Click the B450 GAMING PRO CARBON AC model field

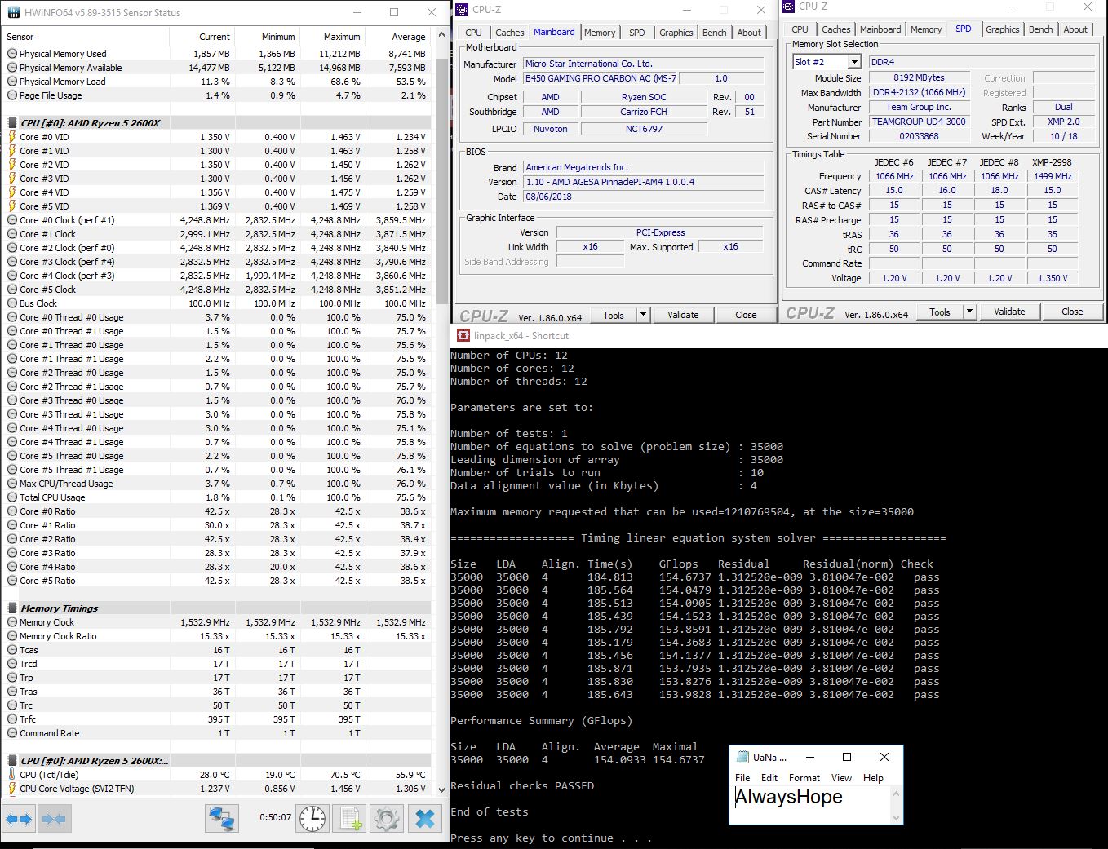click(601, 78)
